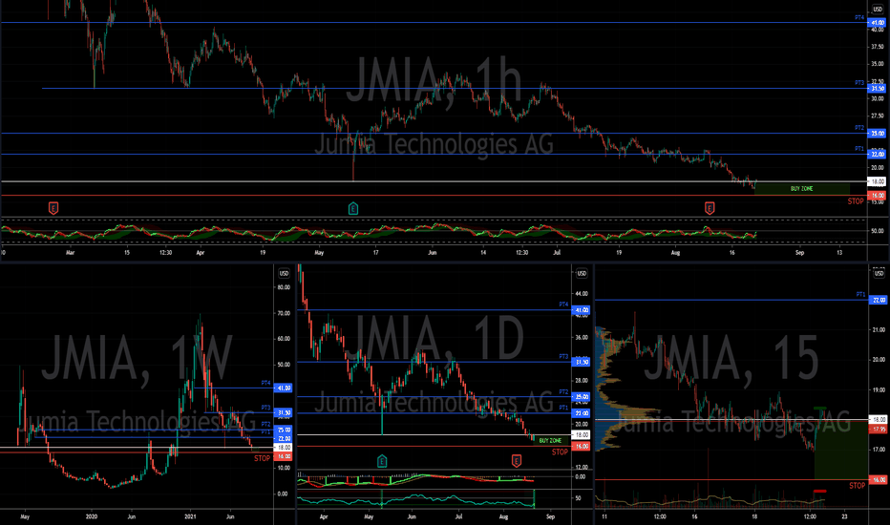
Task: Click the 2020 label on 1W time axis
Action: 92,517
